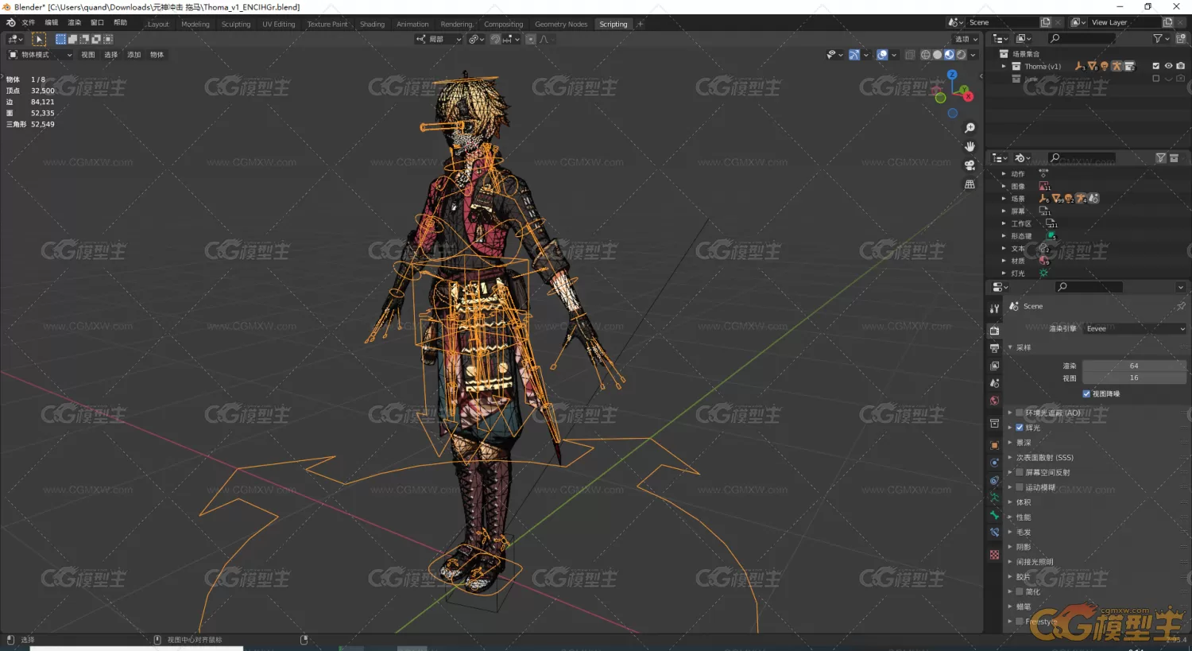The image size is (1192, 651).
Task: Expand the Thoma (v1) collection row
Action: point(1004,66)
